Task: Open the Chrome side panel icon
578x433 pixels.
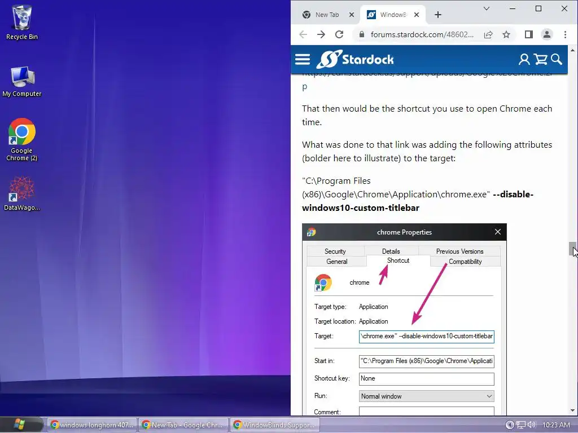Action: [x=528, y=34]
